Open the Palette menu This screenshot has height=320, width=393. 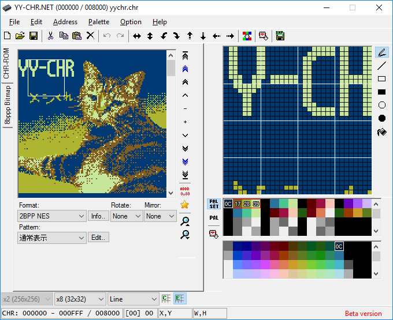pos(98,22)
